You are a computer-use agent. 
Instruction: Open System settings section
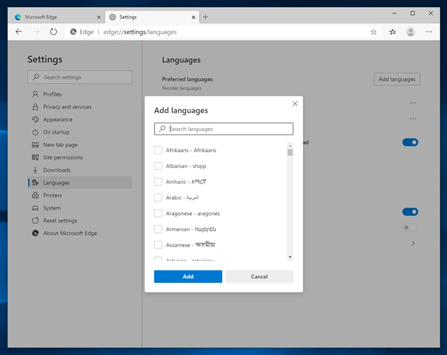pos(80,208)
